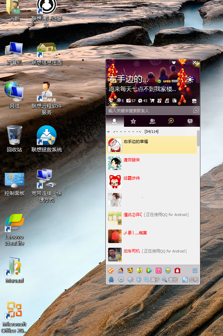Open the 回收站 recycle bin desktop icon
Screen dimensions: 223x336
click(x=14, y=139)
